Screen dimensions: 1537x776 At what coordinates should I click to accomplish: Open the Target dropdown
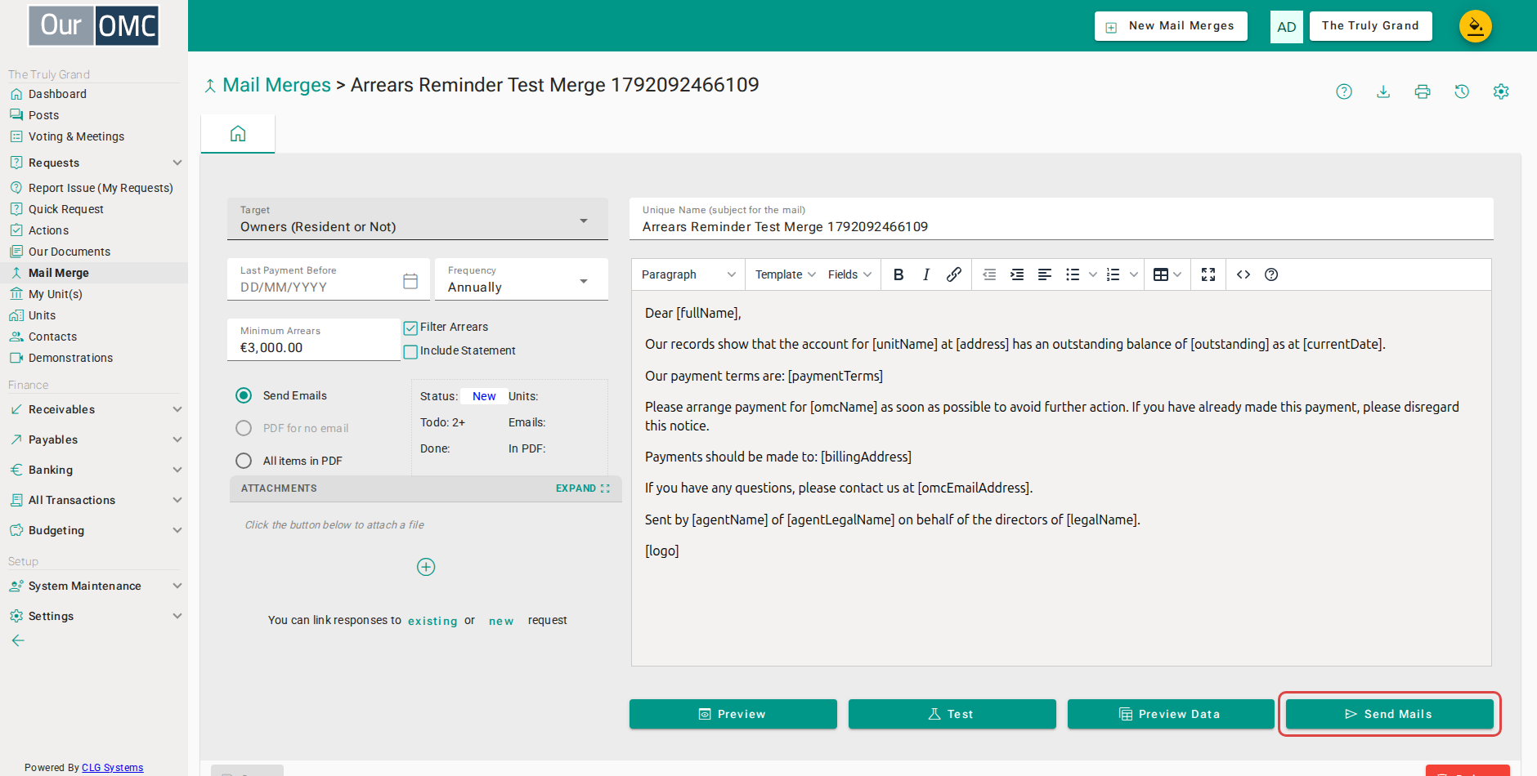point(418,219)
